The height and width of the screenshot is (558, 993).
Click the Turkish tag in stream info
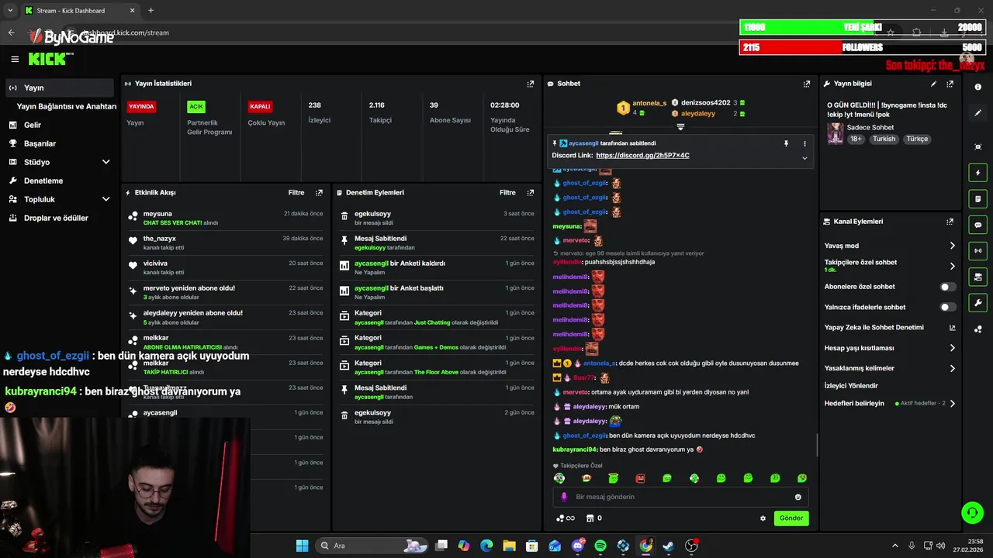pos(884,139)
